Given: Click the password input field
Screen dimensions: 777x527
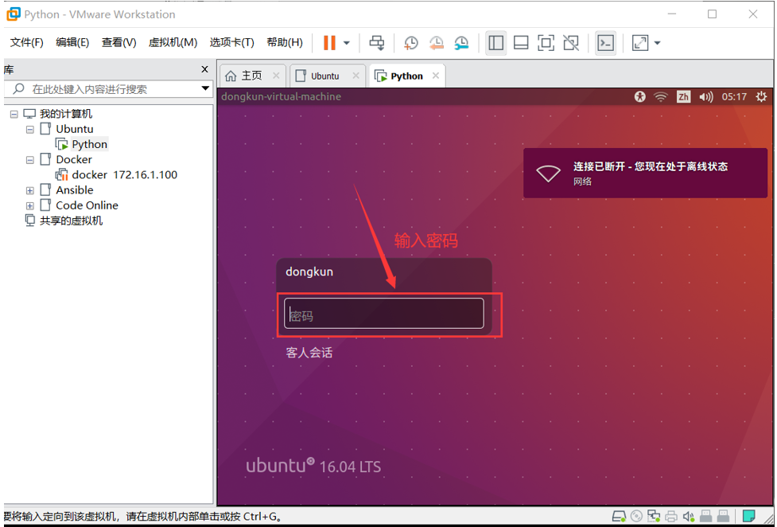Looking at the screenshot, I should click(384, 314).
